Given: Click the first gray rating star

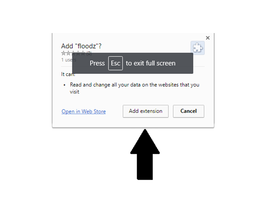Looking at the screenshot, I should pyautogui.click(x=63, y=53).
